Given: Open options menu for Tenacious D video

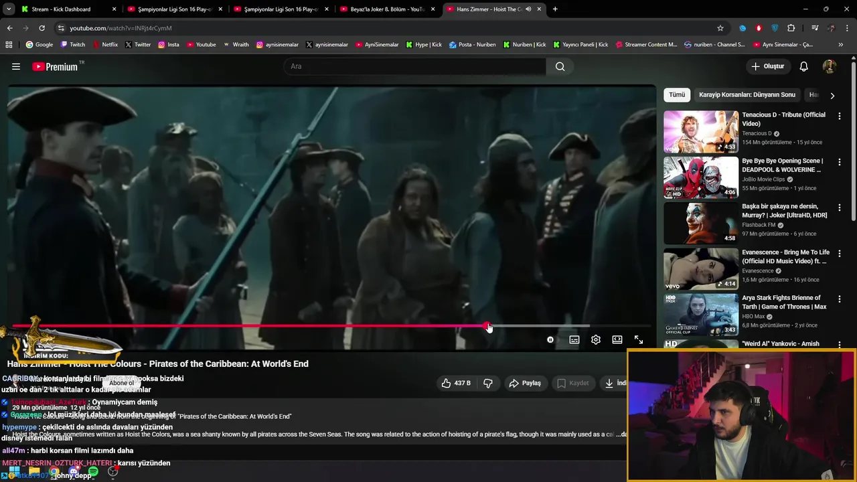Looking at the screenshot, I should point(839,116).
